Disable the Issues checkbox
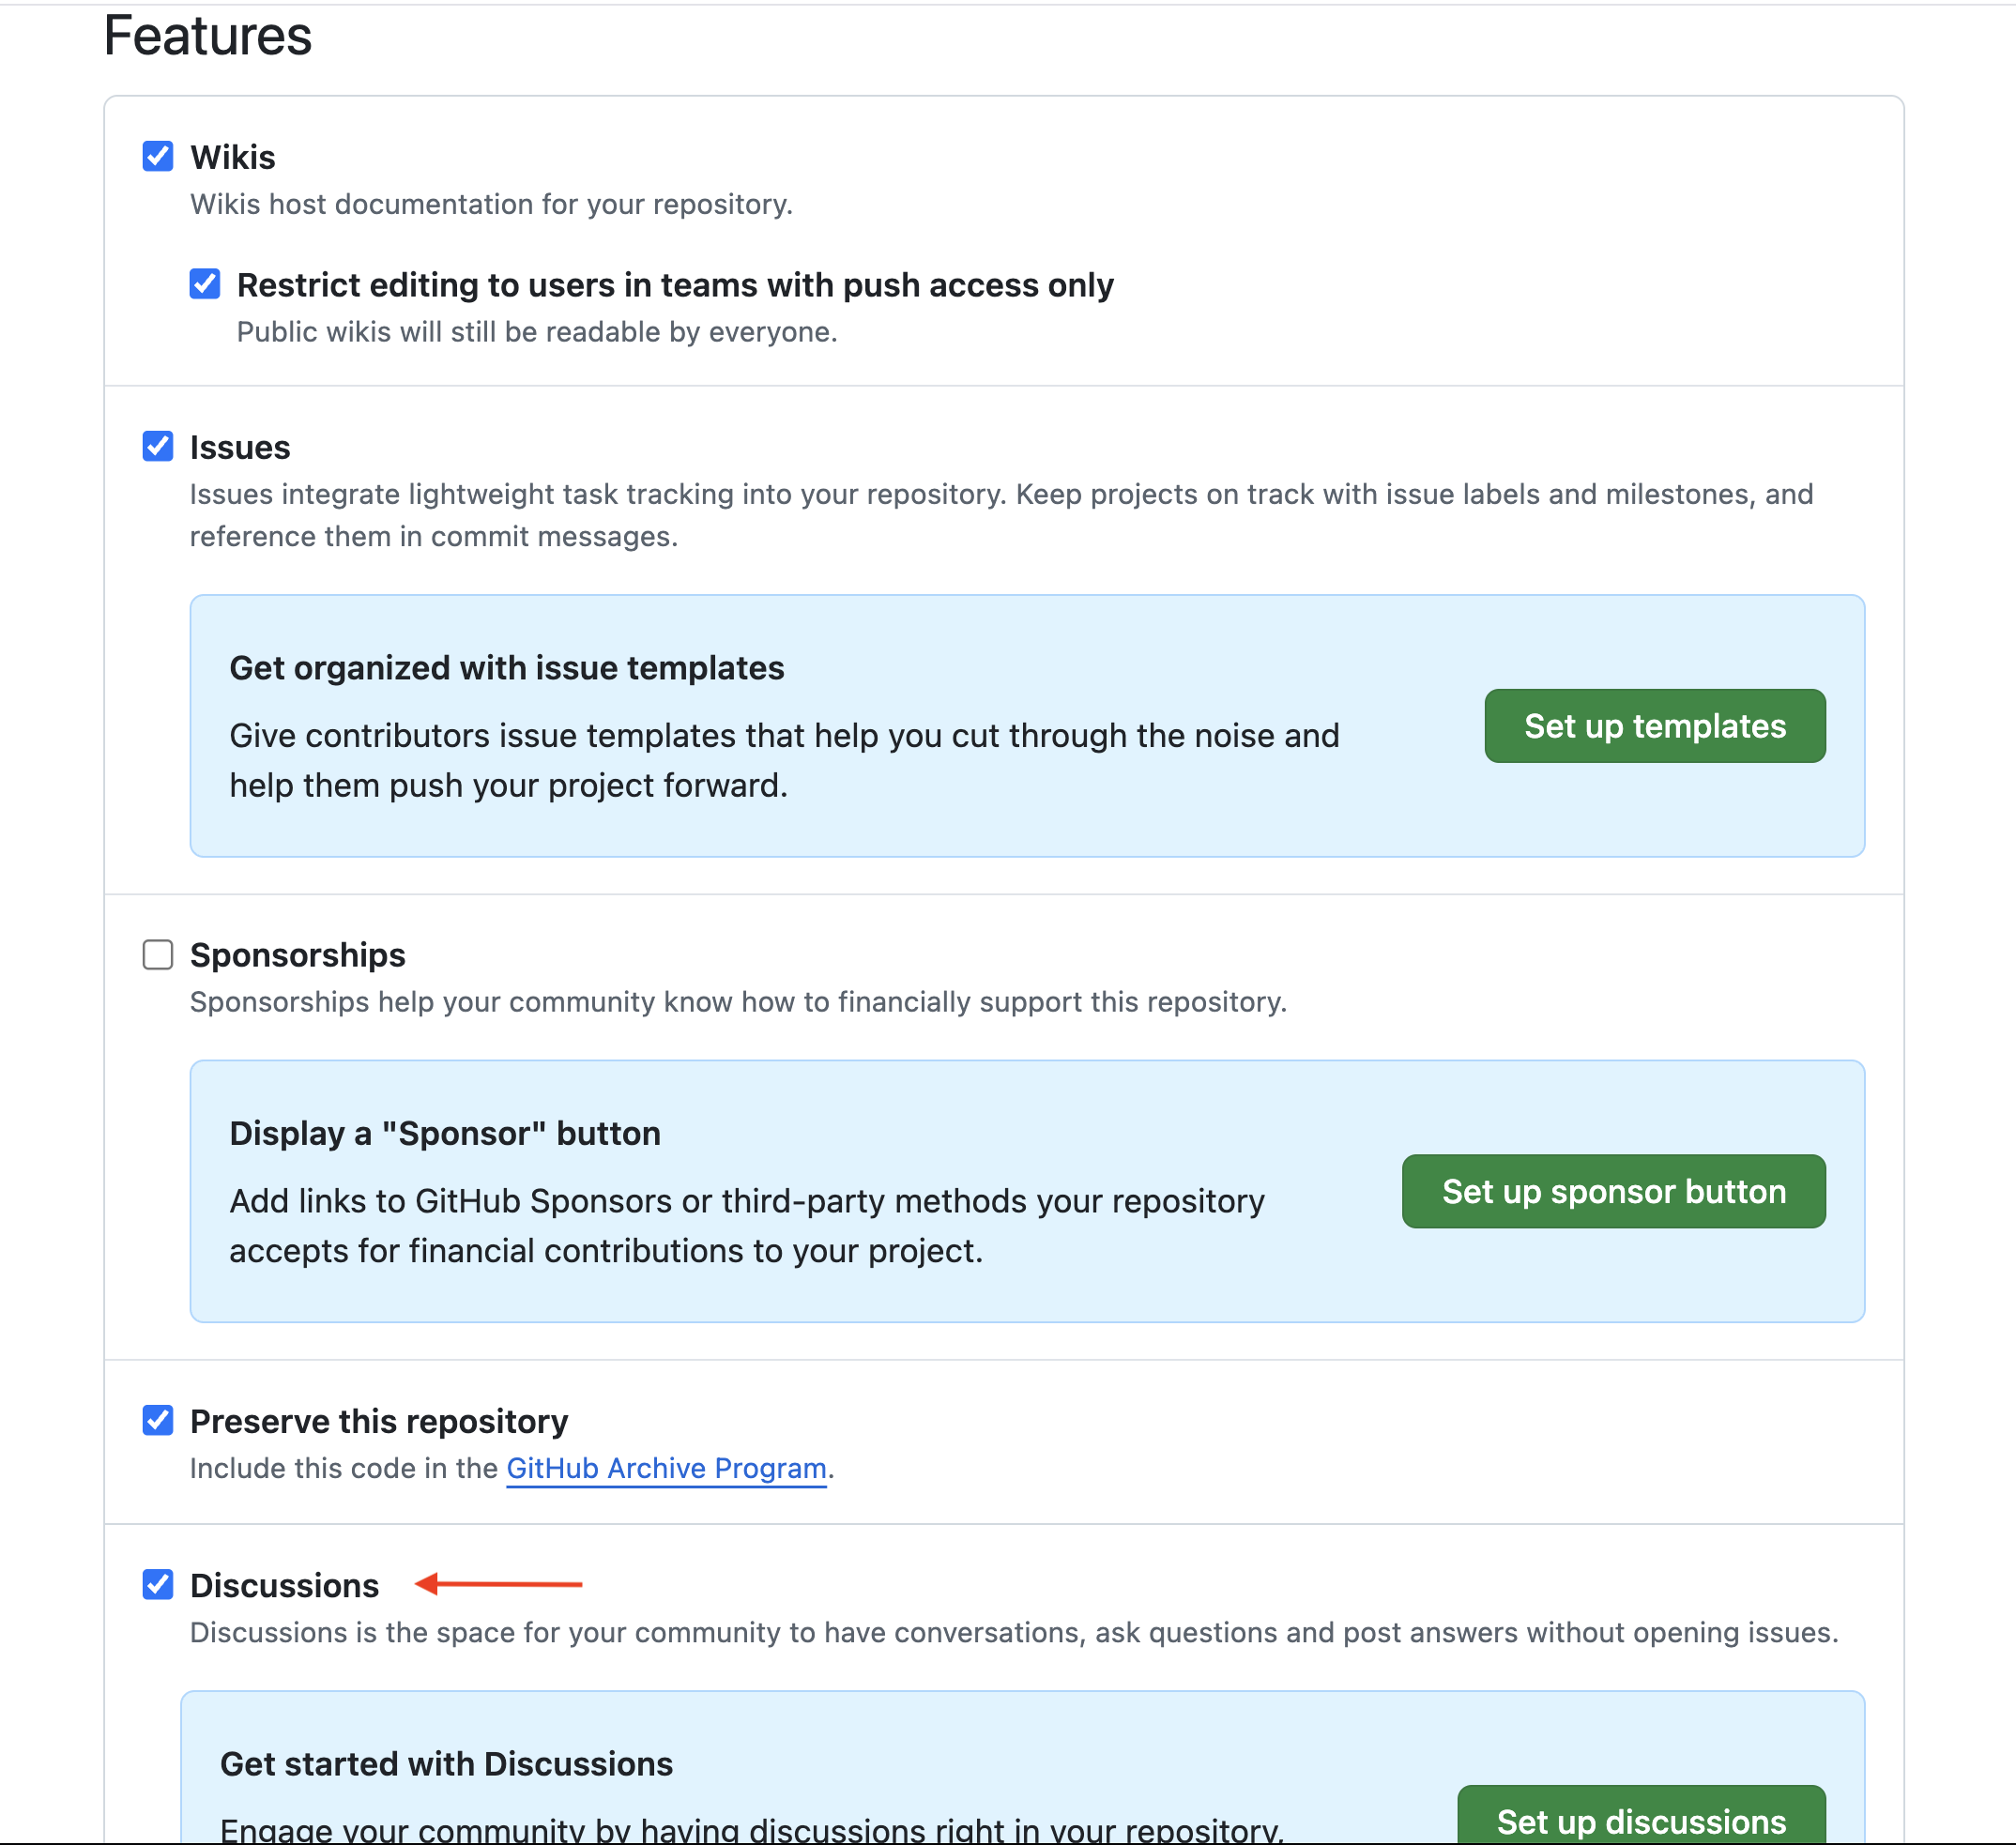This screenshot has width=2016, height=1845. [158, 446]
